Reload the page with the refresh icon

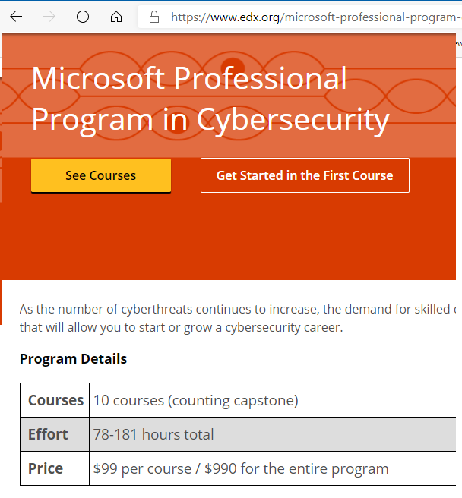coord(83,17)
